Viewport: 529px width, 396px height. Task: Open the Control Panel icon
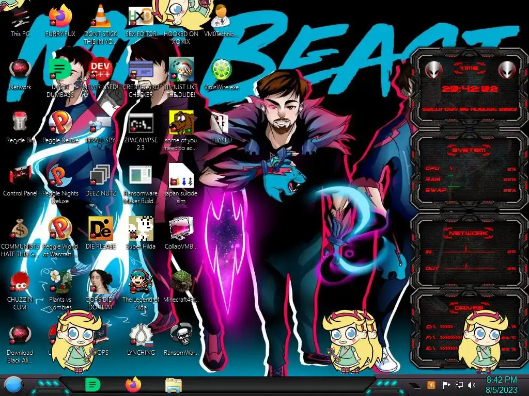pyautogui.click(x=20, y=181)
